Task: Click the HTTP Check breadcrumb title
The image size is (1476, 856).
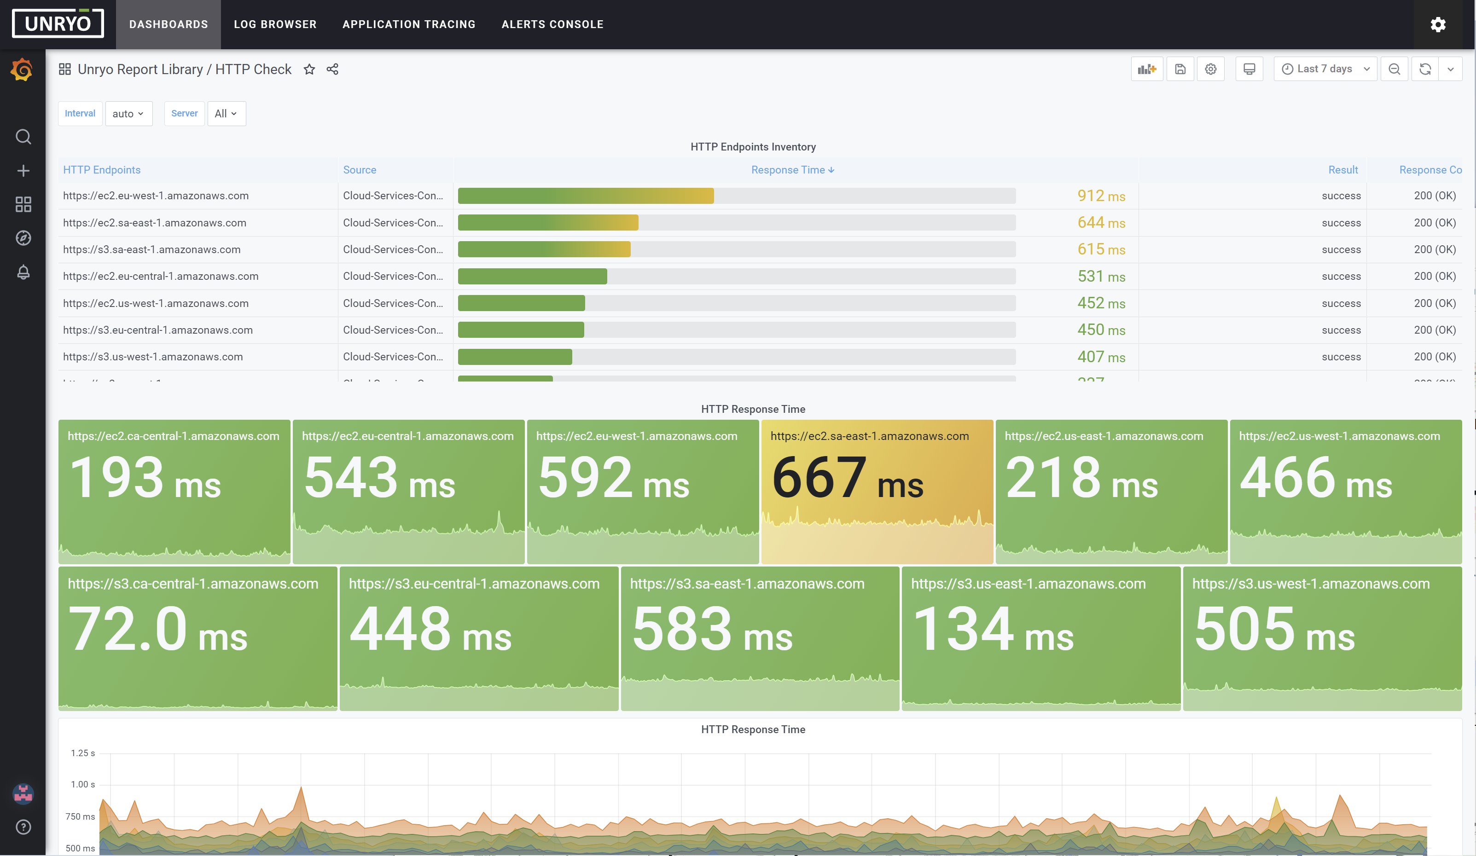Action: click(253, 69)
